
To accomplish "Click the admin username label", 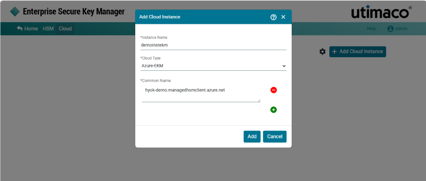I will coord(401,29).
